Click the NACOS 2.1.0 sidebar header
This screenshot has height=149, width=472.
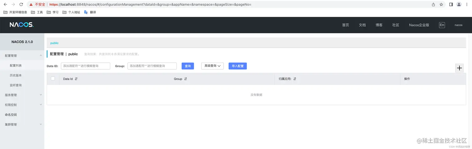tap(22, 42)
